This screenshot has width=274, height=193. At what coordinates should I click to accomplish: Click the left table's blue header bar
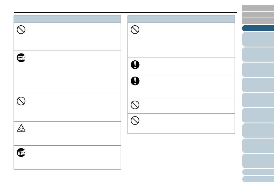click(67, 19)
